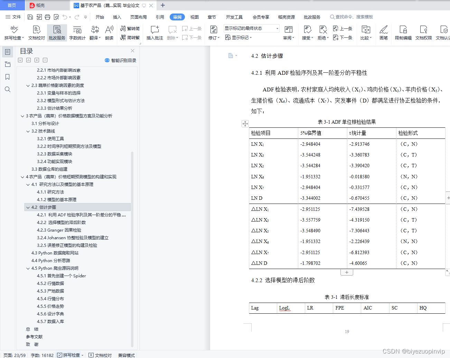Open 比较 compare documents
Viewport: 450px width, 358px height.
pyautogui.click(x=366, y=33)
